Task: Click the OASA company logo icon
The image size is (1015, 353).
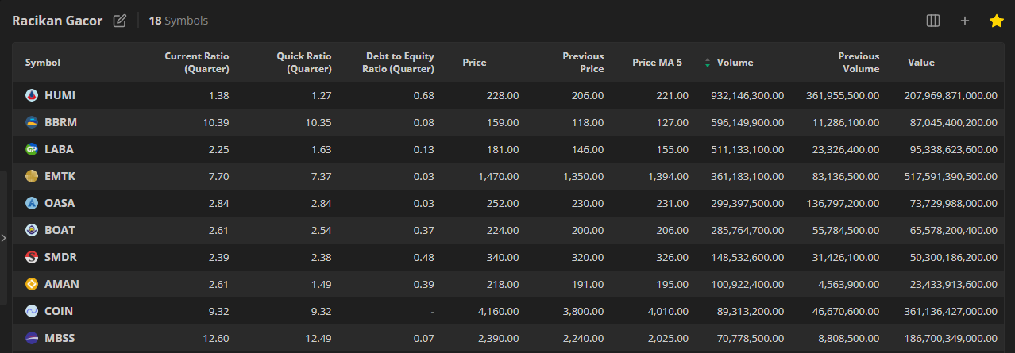Action: [32, 203]
